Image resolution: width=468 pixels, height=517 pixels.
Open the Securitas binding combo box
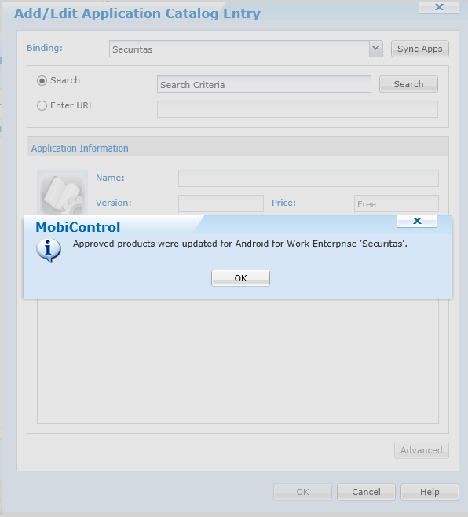point(246,49)
